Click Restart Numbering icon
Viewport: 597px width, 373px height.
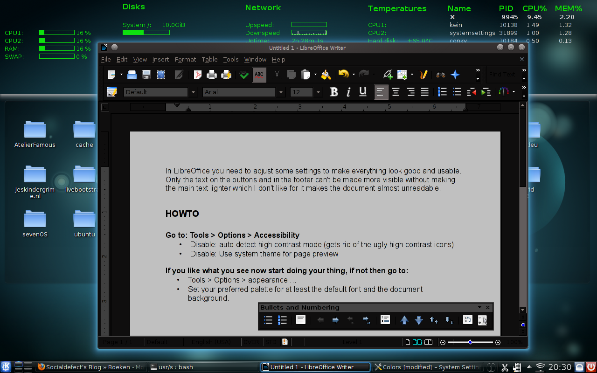(468, 320)
